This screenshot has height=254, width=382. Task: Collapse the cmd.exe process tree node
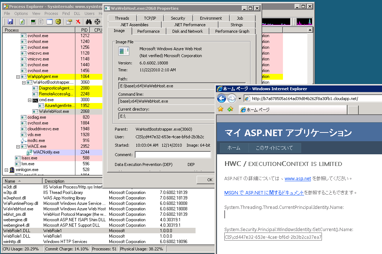[30, 100]
